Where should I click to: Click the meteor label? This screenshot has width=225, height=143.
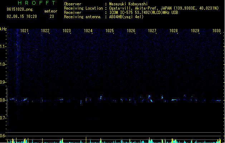[51, 11]
